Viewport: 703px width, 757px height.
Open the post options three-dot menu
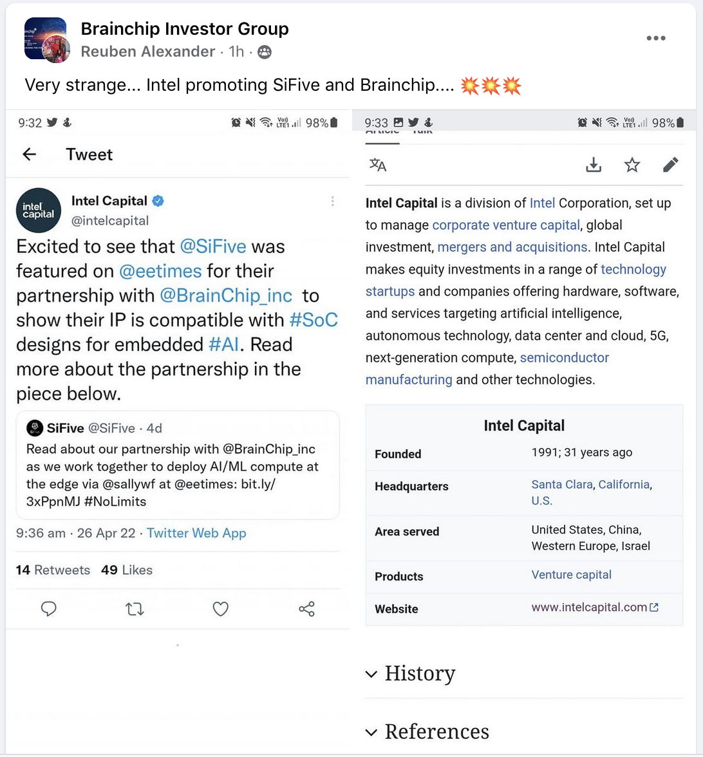pos(655,38)
